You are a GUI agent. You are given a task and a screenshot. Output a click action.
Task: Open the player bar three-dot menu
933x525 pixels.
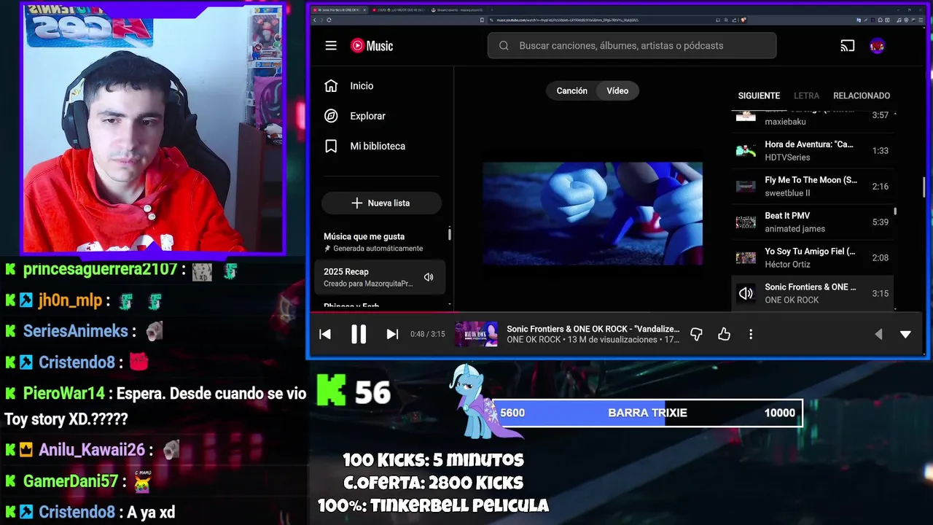pyautogui.click(x=751, y=334)
